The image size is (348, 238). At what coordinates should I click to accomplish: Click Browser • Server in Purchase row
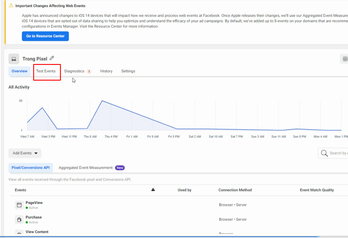pos(233,219)
